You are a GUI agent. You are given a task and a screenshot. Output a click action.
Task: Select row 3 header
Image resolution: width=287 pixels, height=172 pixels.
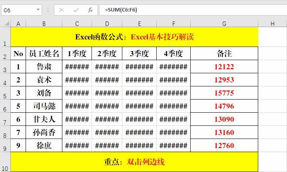point(5,66)
